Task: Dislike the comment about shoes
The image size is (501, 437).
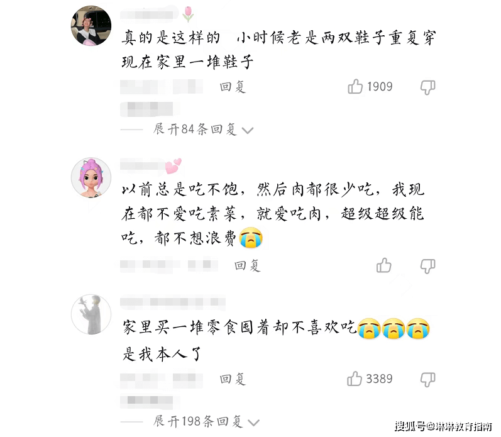Action: pos(428,87)
